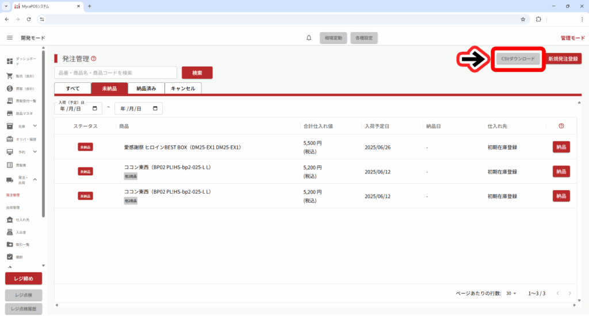Click the notification bell icon
589x316 pixels.
(309, 38)
